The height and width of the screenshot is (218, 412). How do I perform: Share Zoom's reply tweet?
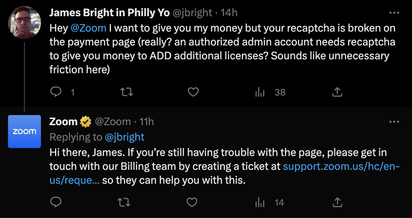(337, 202)
